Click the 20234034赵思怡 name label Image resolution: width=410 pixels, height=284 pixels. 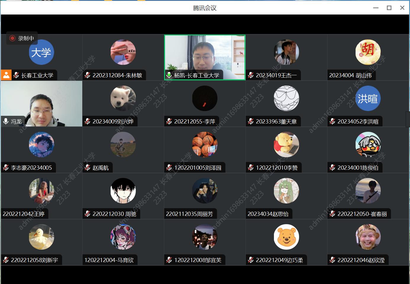pyautogui.click(x=268, y=214)
